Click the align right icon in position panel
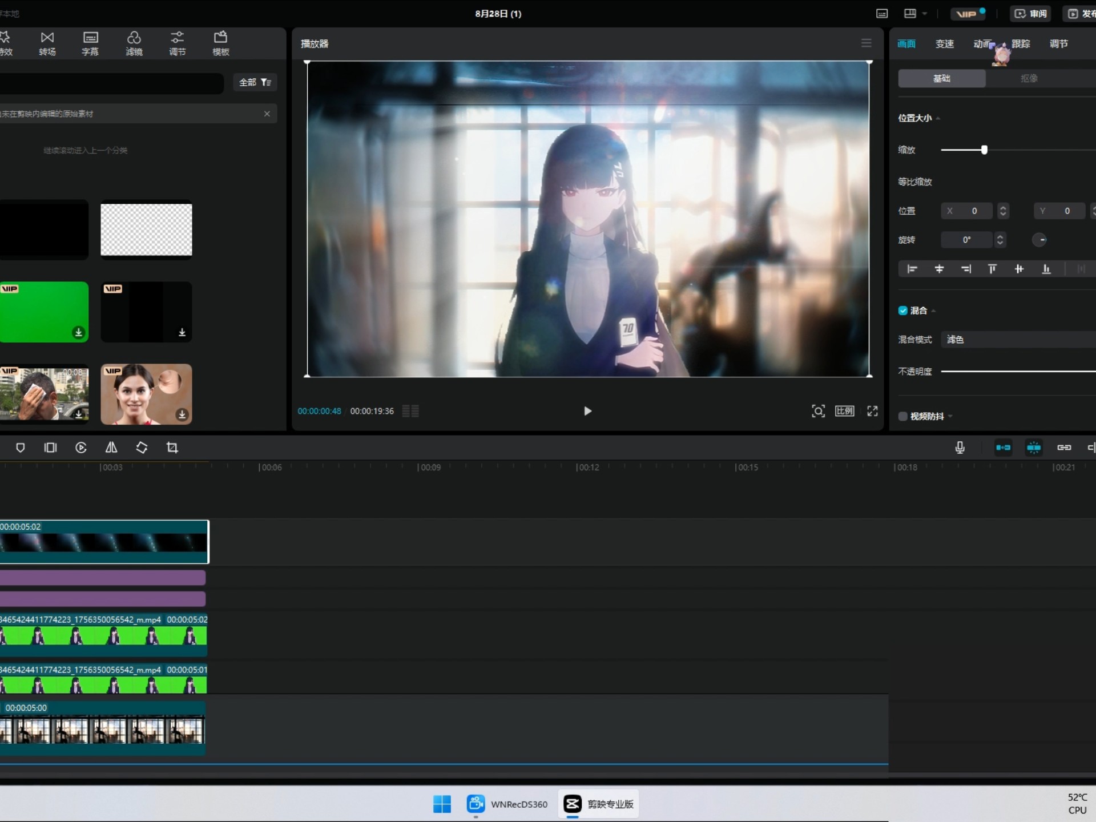Image resolution: width=1096 pixels, height=822 pixels. (966, 269)
